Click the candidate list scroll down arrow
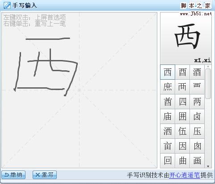215x184 pixels. point(208,166)
